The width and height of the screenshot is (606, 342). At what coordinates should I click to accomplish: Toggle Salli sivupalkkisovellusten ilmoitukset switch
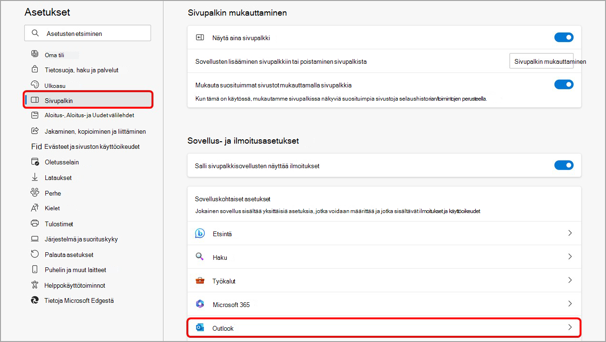coord(564,165)
